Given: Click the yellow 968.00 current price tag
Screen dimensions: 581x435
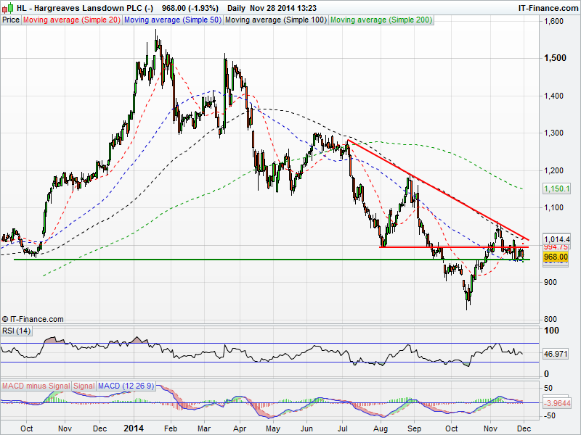Looking at the screenshot, I should (x=555, y=257).
